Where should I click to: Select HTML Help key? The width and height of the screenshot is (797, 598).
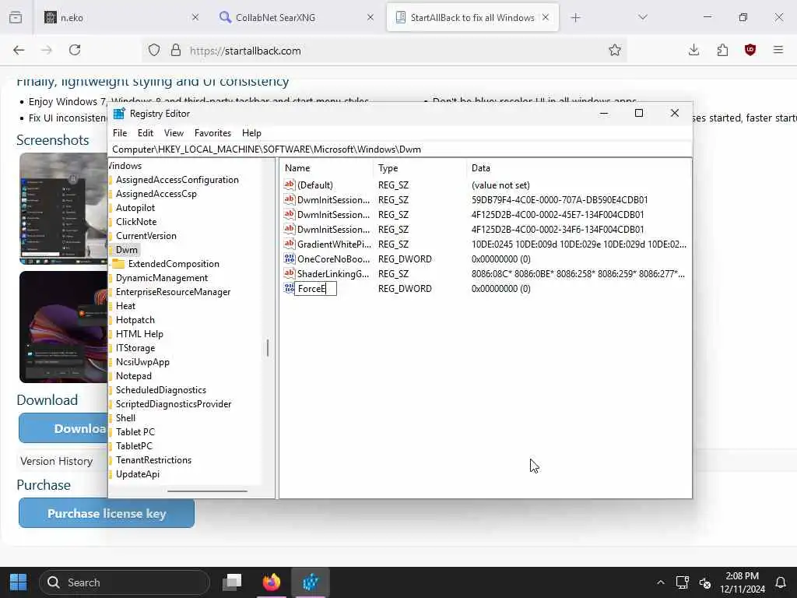point(139,334)
